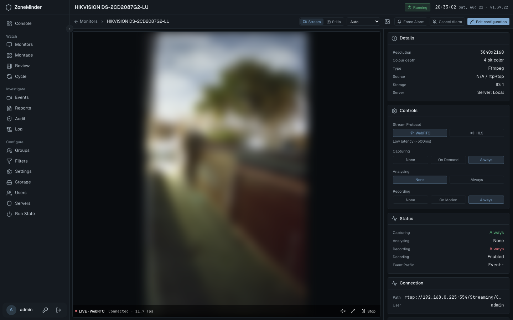The height and width of the screenshot is (320, 513).
Task: Follow the Monitors breadcrumb link
Action: coord(89,21)
